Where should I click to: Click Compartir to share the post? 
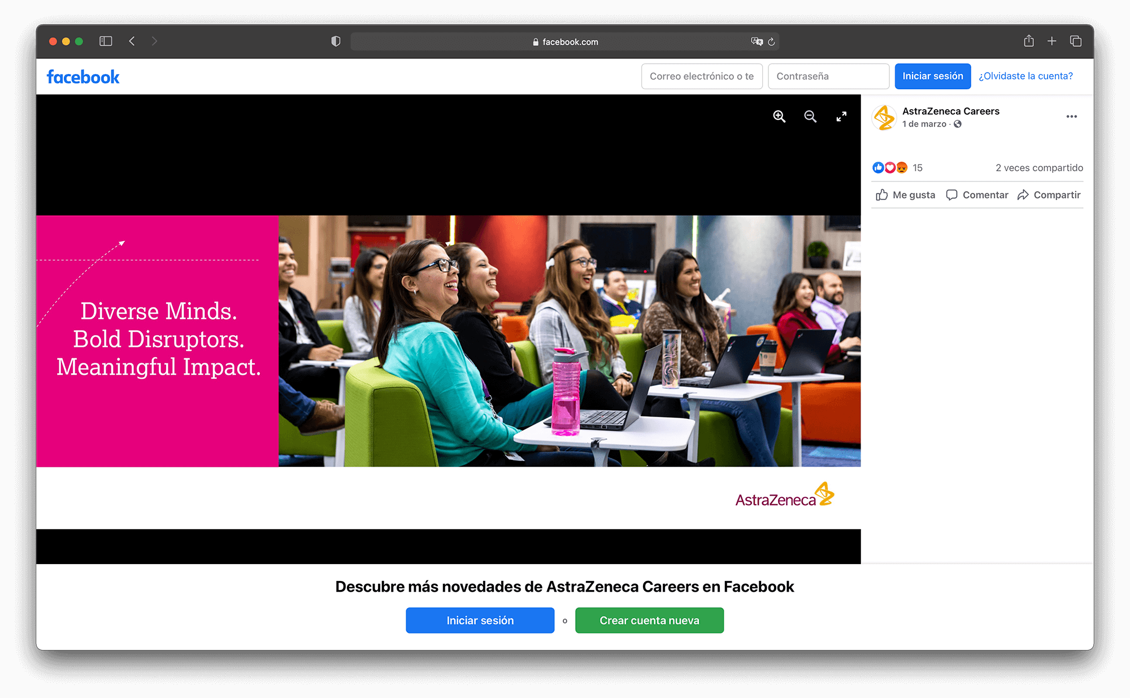click(1049, 195)
